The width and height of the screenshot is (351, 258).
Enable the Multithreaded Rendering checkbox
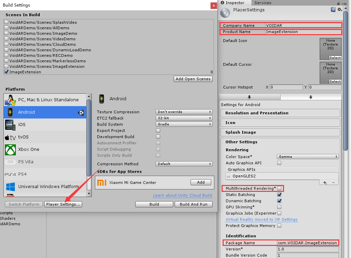[x=279, y=188]
